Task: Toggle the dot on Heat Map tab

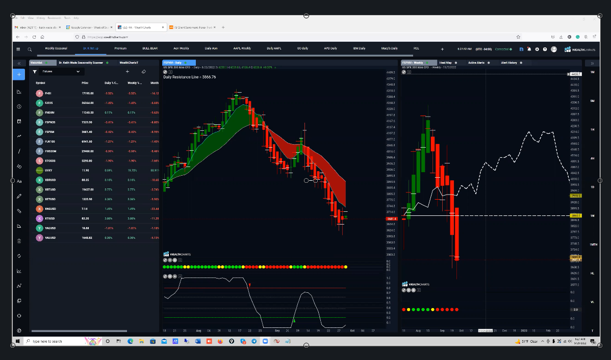Action: pyautogui.click(x=456, y=63)
